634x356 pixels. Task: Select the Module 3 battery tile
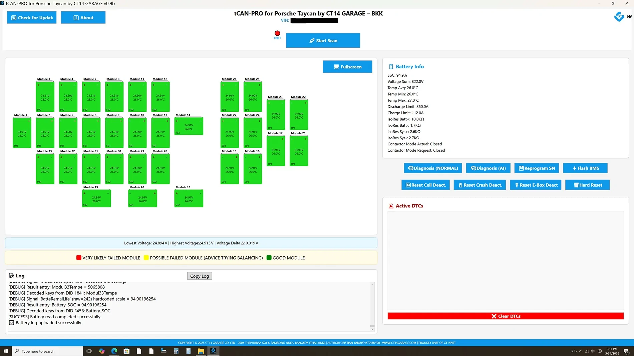(45, 96)
